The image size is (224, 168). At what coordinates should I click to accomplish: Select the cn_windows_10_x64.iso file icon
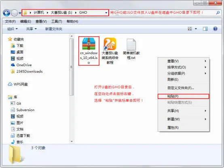click(89, 44)
